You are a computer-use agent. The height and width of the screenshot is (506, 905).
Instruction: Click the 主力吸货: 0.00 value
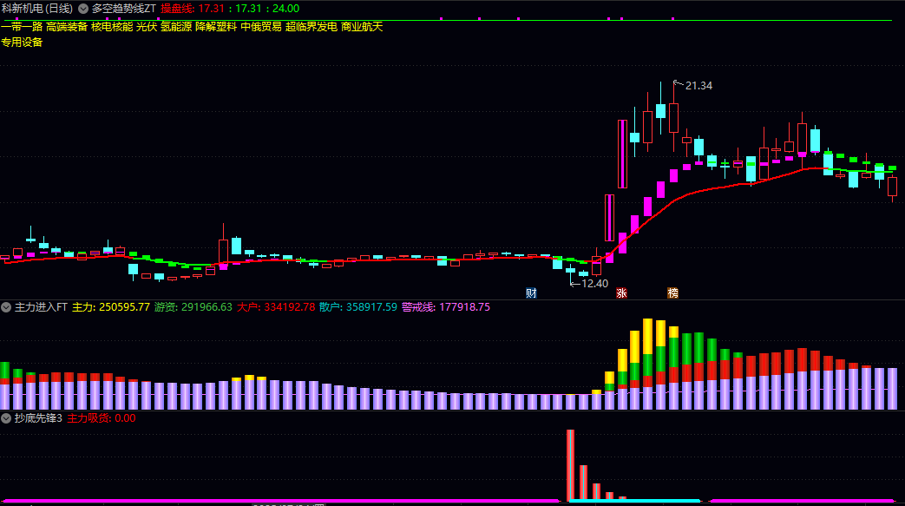[x=102, y=418]
